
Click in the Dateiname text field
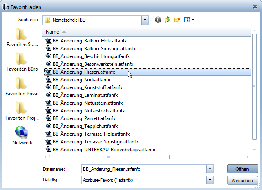(144, 169)
